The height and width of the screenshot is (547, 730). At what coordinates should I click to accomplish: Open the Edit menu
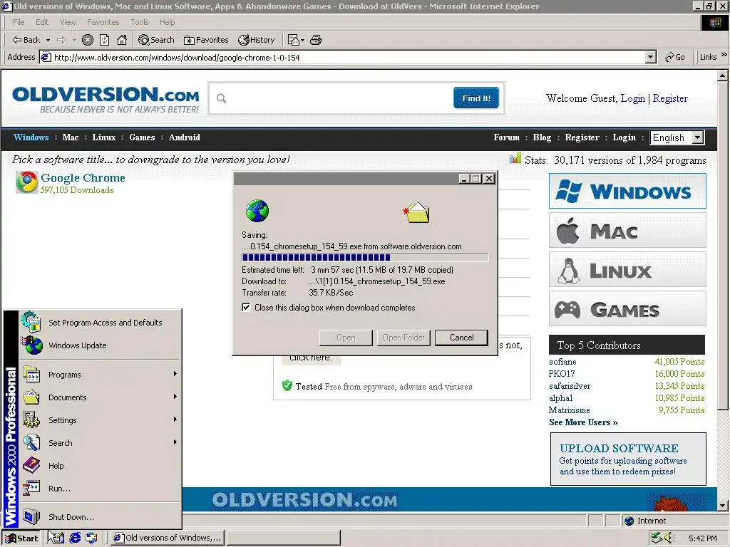(42, 22)
